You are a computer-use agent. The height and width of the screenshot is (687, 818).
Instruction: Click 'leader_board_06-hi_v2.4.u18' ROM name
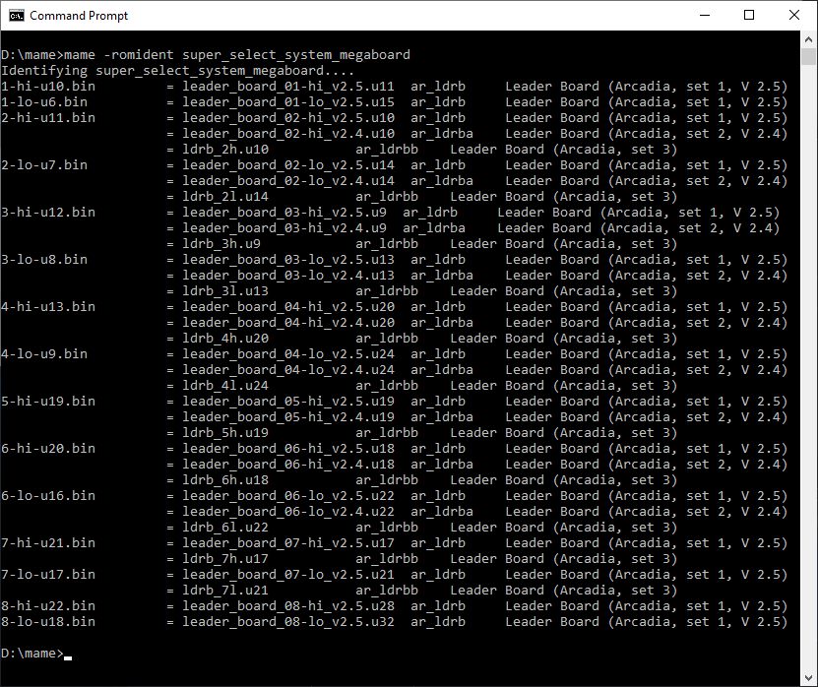288,464
